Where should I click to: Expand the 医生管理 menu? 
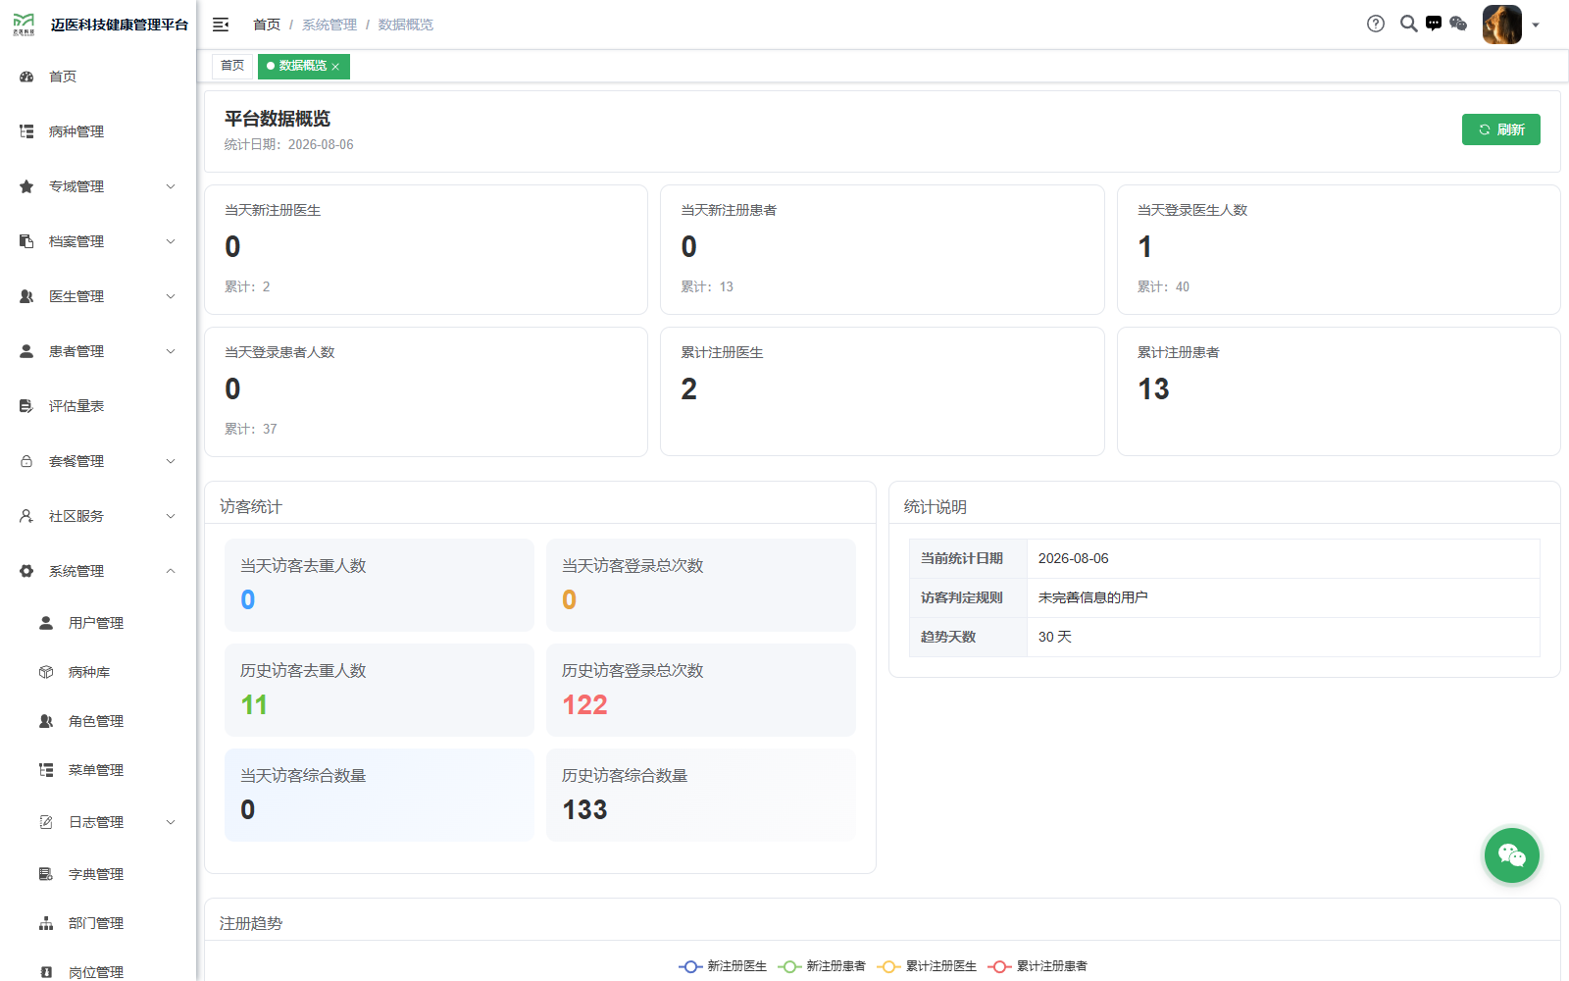point(98,296)
